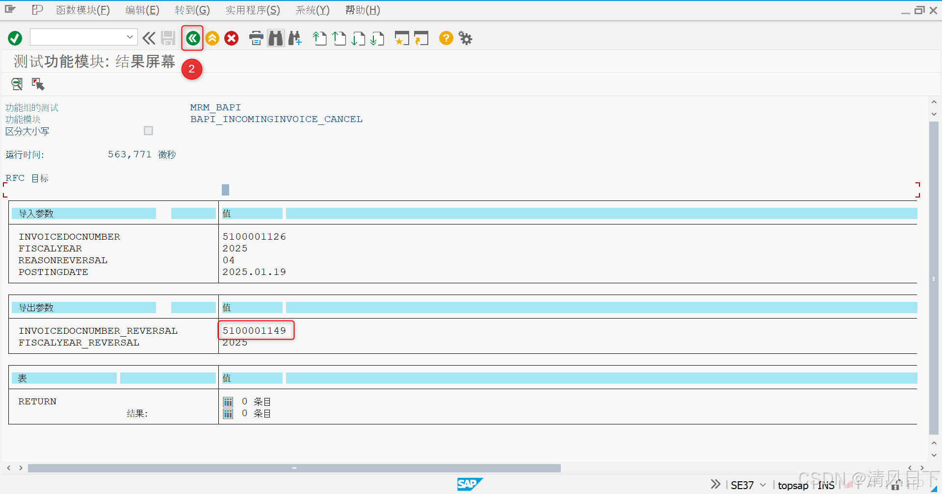
Task: Click the double-chevron expander in the status bar
Action: click(x=715, y=484)
